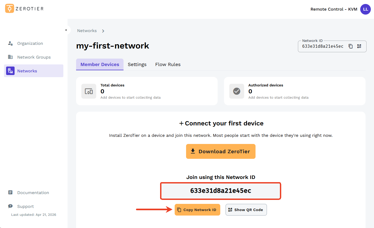Select the Organization sidebar icon

point(10,43)
